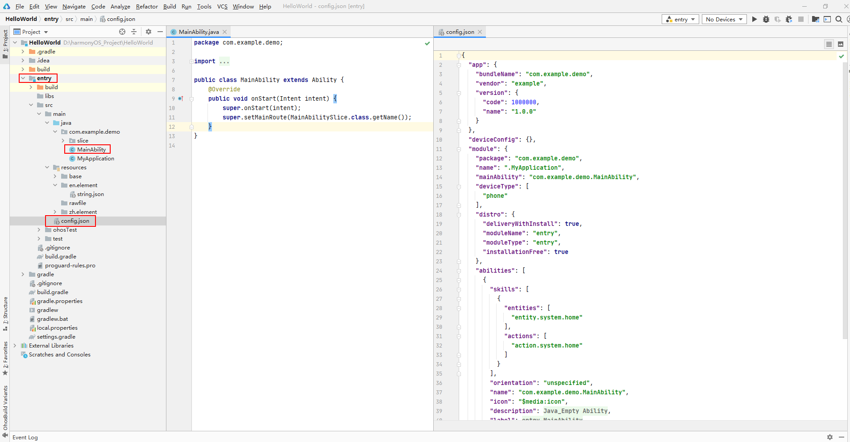This screenshot has height=442, width=850.
Task: Close the MainAbility.java tab
Action: click(225, 32)
